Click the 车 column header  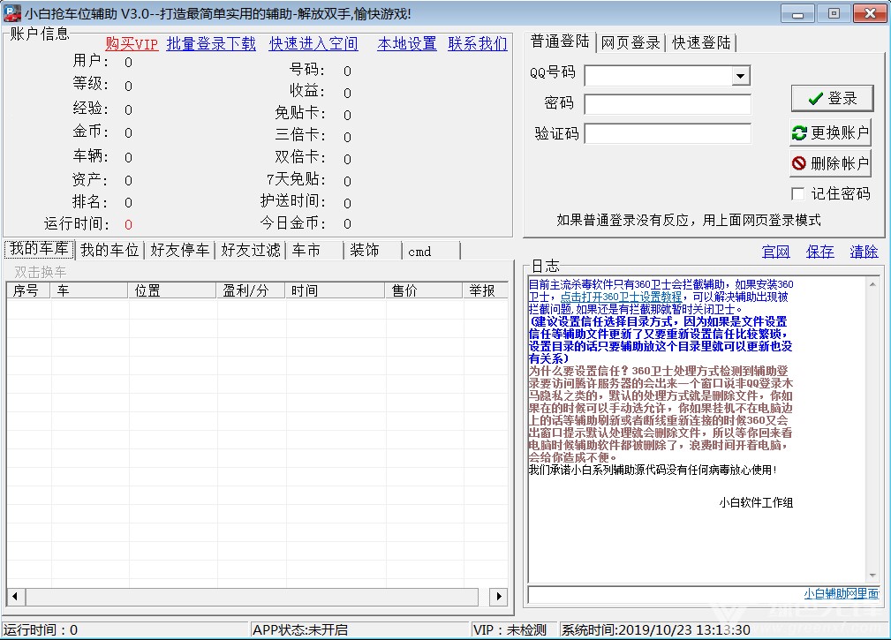[x=89, y=290]
